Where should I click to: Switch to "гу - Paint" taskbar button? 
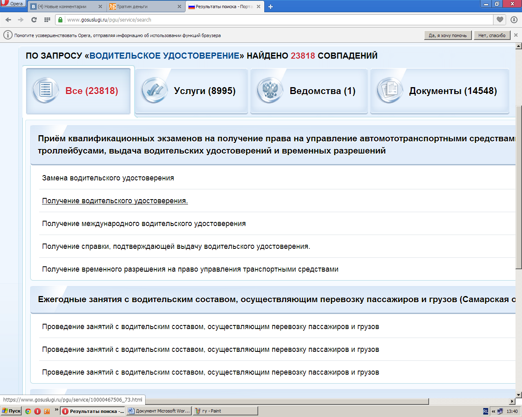click(225, 411)
